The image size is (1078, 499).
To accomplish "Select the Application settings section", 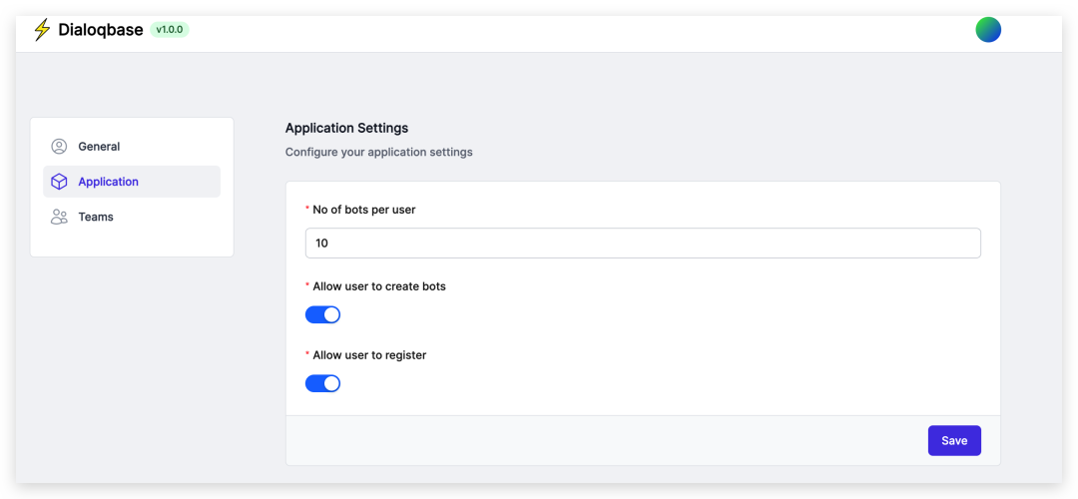I will pos(132,182).
